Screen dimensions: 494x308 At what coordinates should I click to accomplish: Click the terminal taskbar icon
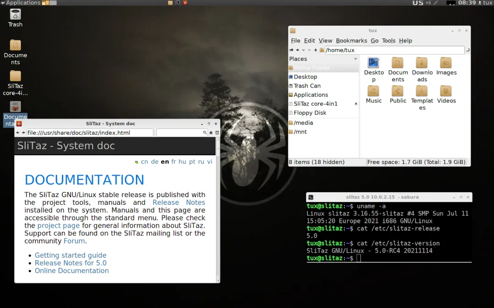click(x=177, y=3)
